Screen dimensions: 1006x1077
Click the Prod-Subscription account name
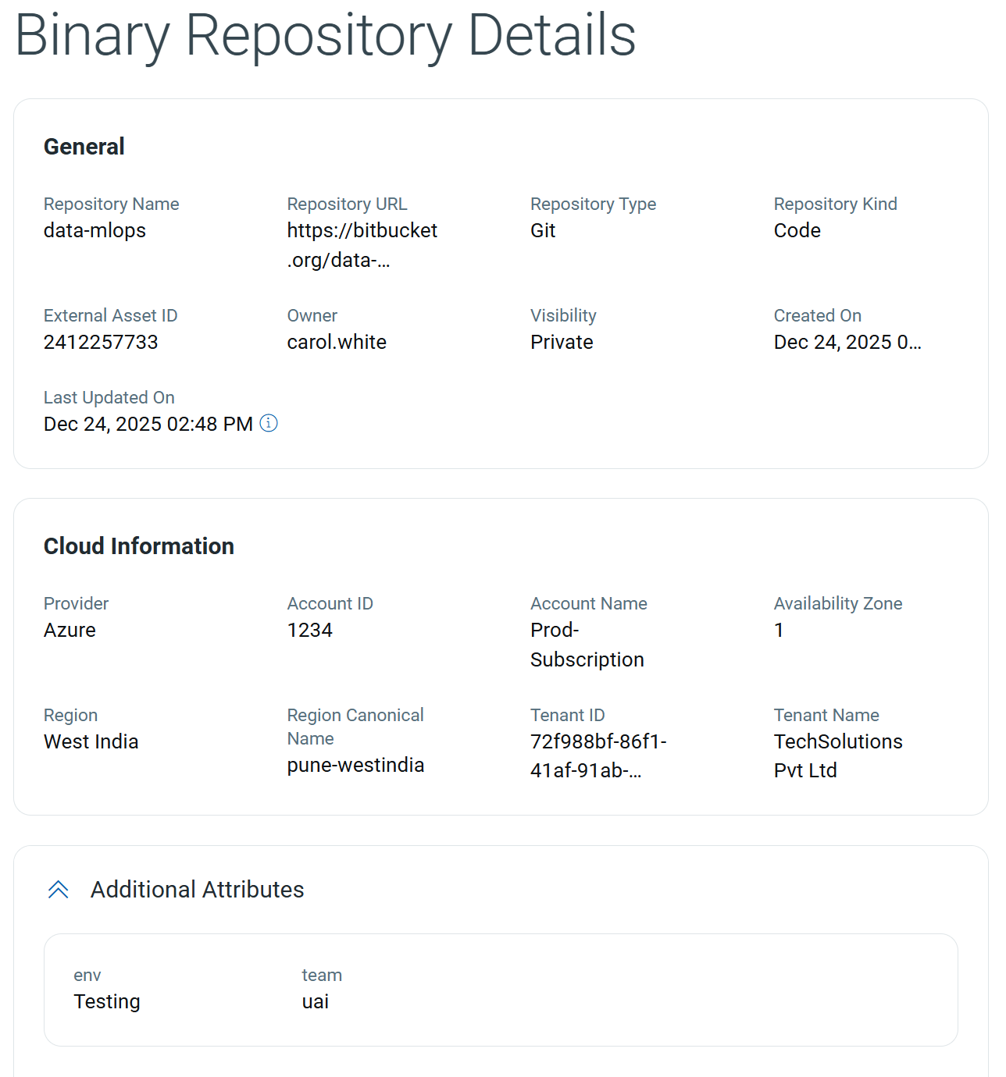click(x=587, y=645)
